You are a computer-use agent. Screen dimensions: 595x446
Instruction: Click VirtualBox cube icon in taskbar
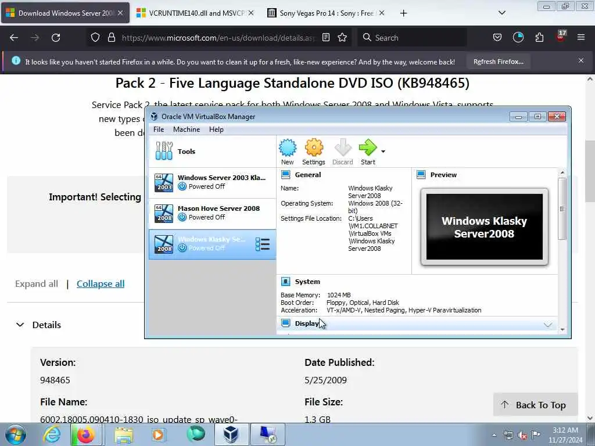(231, 434)
